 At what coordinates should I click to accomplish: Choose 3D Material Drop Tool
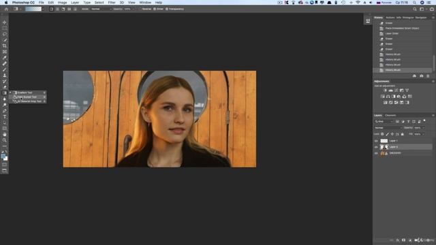(x=27, y=101)
